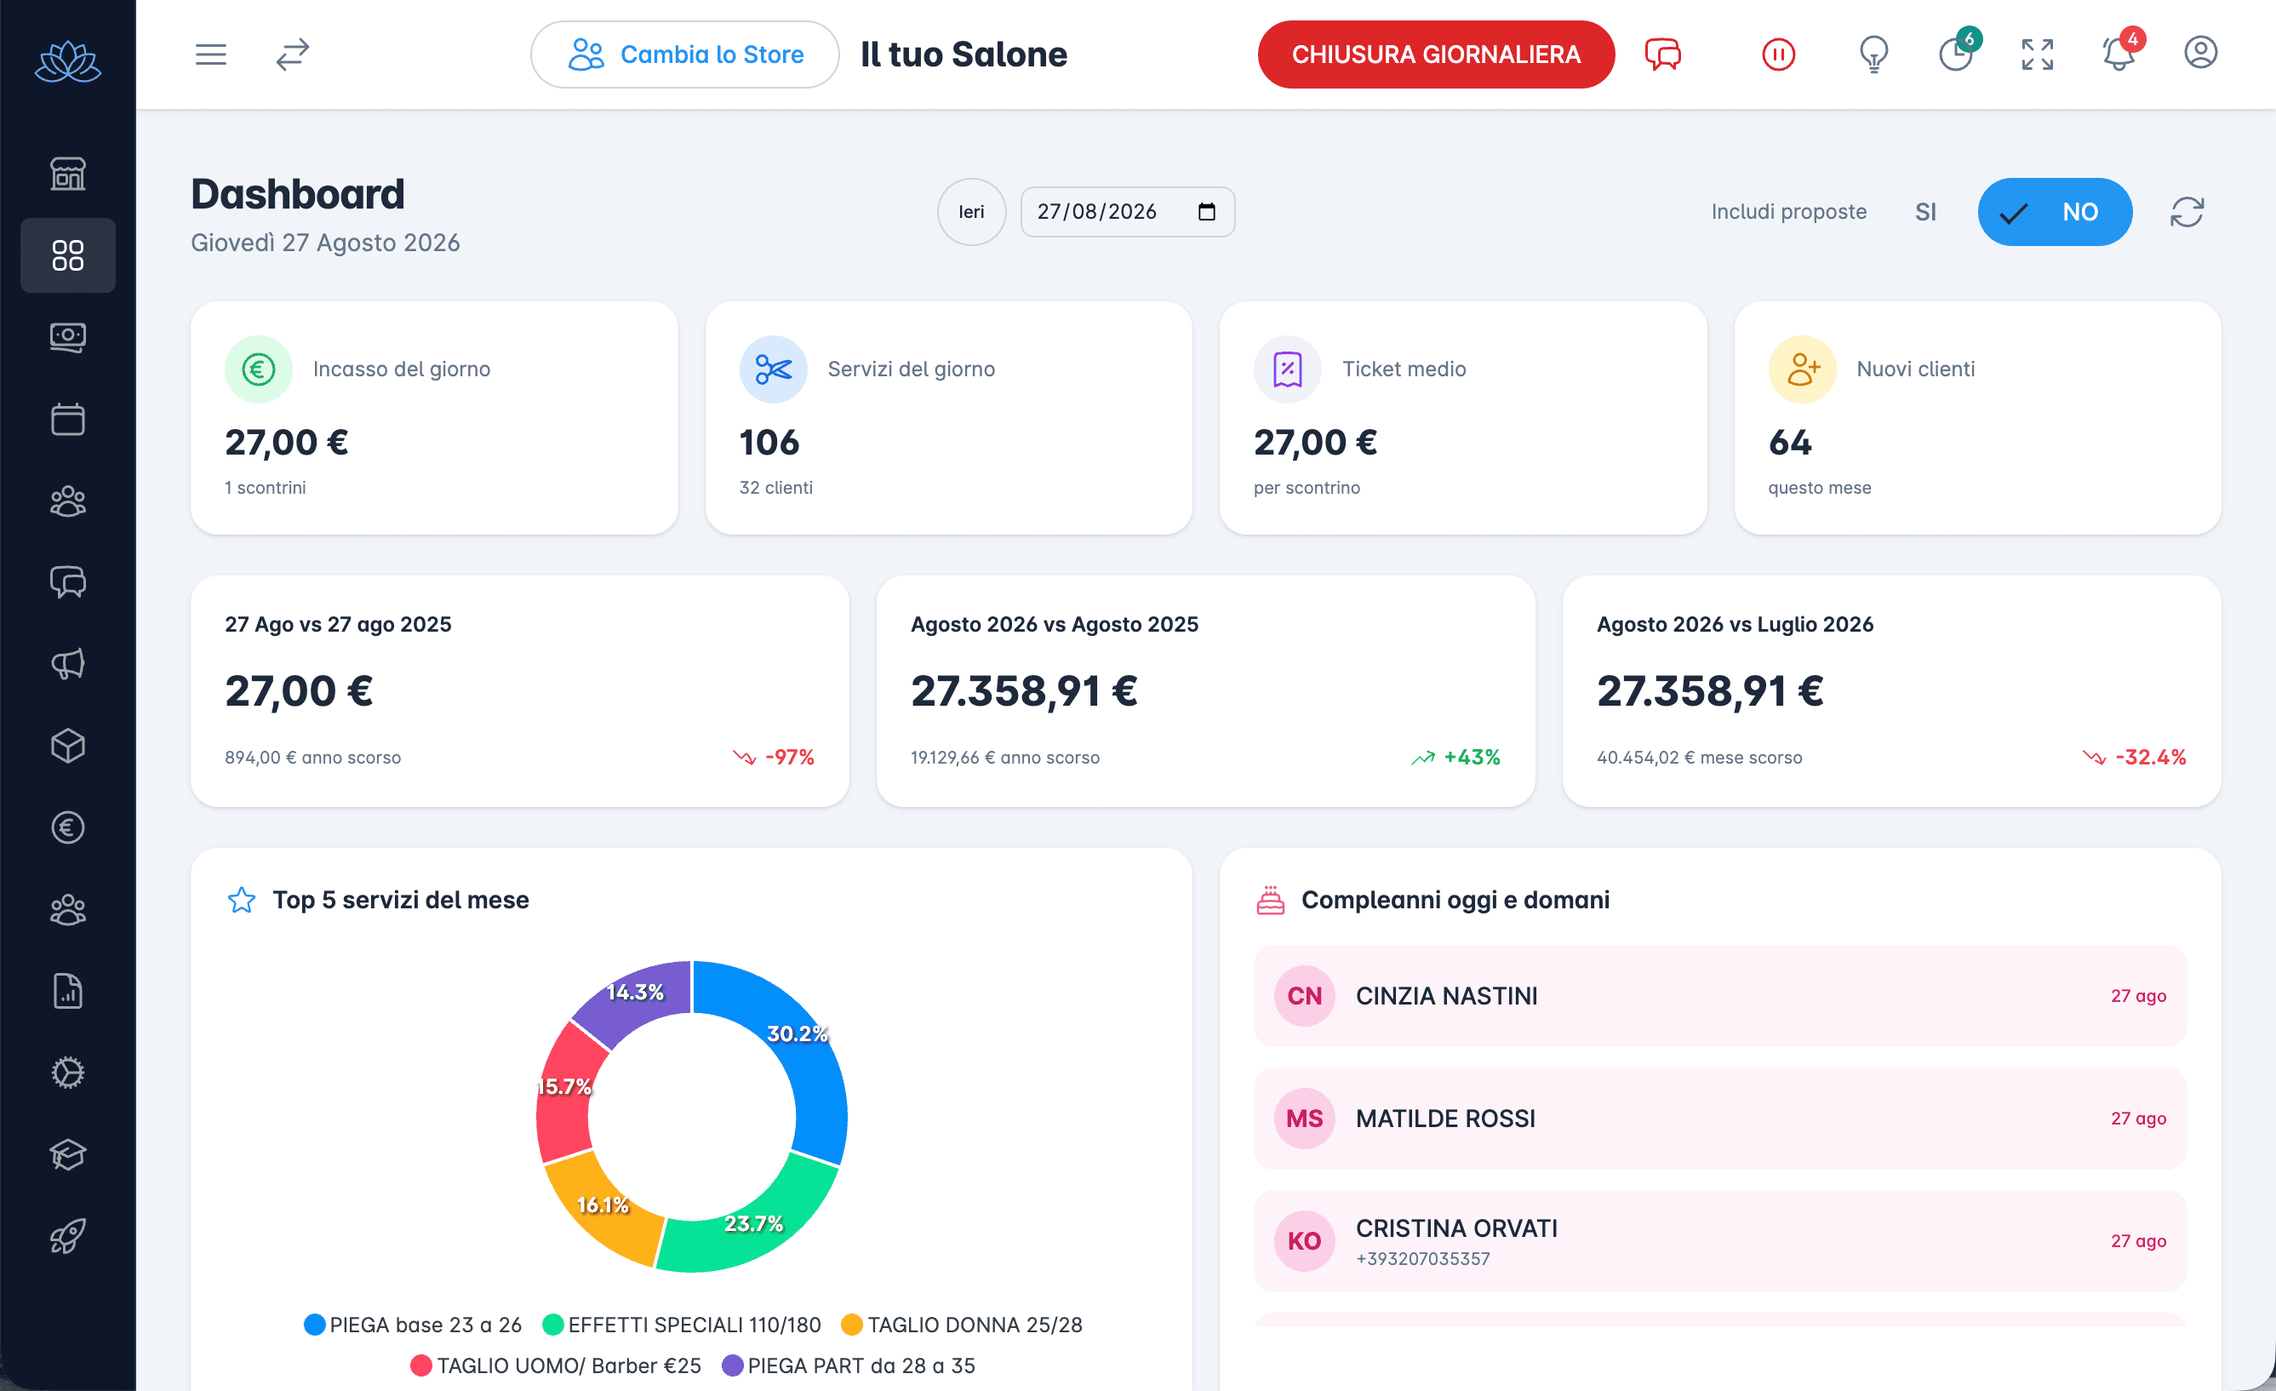Viewport: 2276px width, 1391px height.
Task: Toggle the hamburger menu in the header
Action: [210, 54]
